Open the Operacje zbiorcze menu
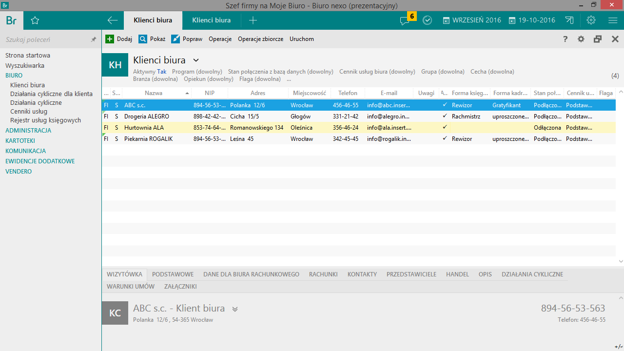The height and width of the screenshot is (351, 624). (260, 39)
